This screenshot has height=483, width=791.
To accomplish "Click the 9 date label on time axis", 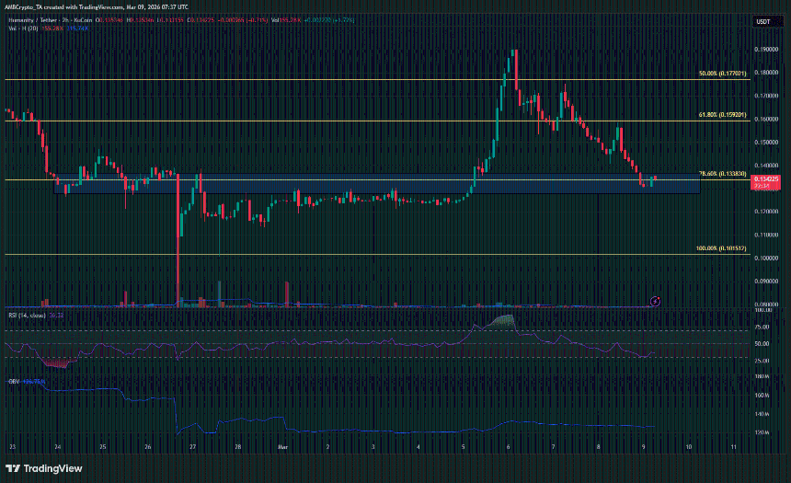I will pos(643,447).
